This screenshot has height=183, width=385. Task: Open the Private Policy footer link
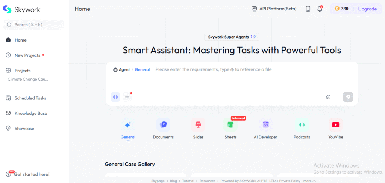pyautogui.click(x=290, y=181)
